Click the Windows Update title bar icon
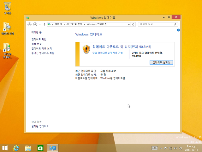This screenshot has height=152, width=202. coord(27,18)
